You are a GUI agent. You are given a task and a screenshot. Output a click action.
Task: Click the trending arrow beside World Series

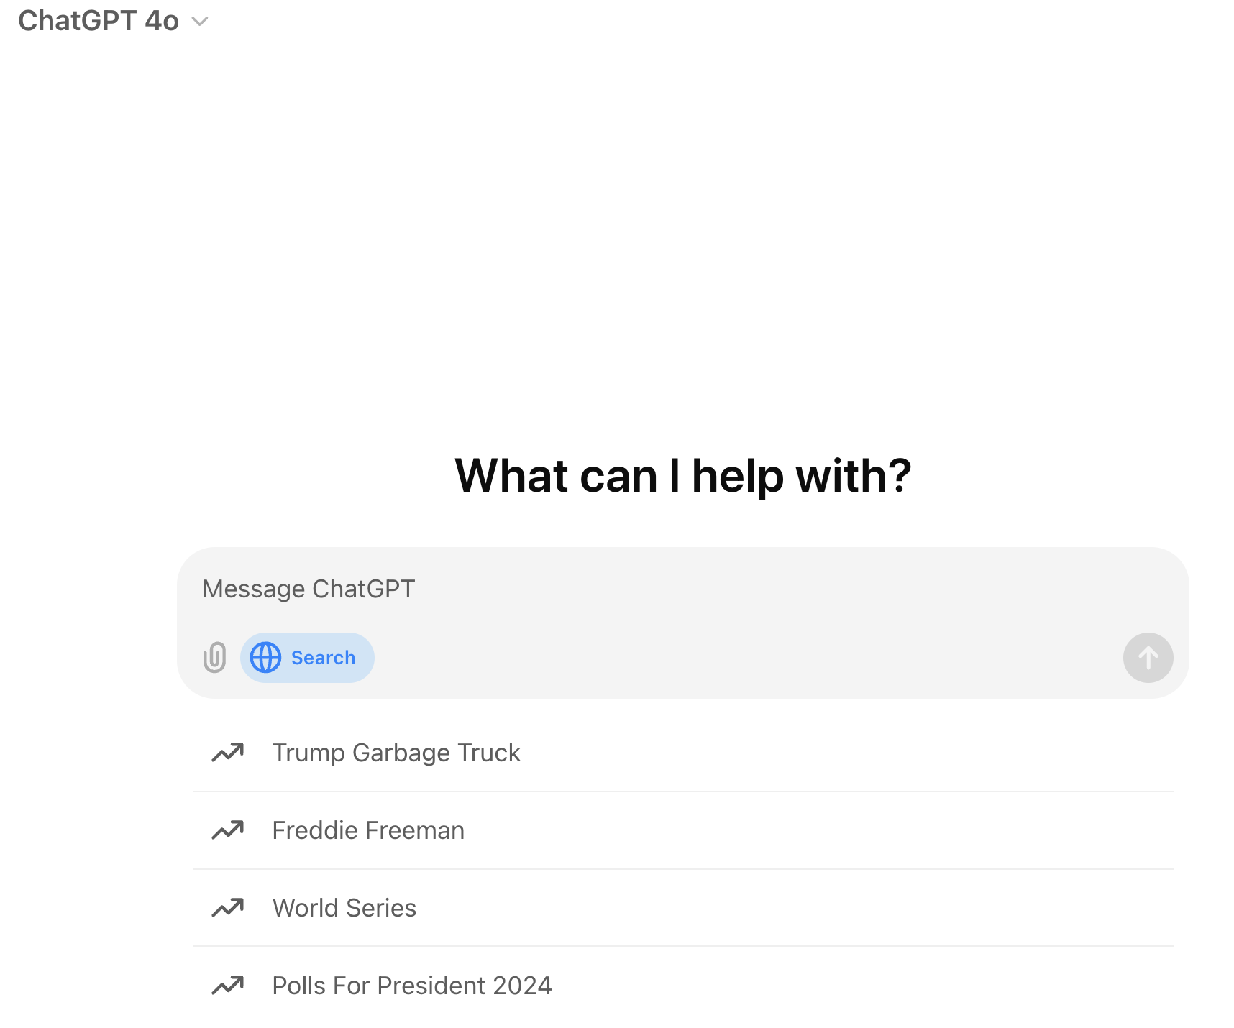click(228, 908)
